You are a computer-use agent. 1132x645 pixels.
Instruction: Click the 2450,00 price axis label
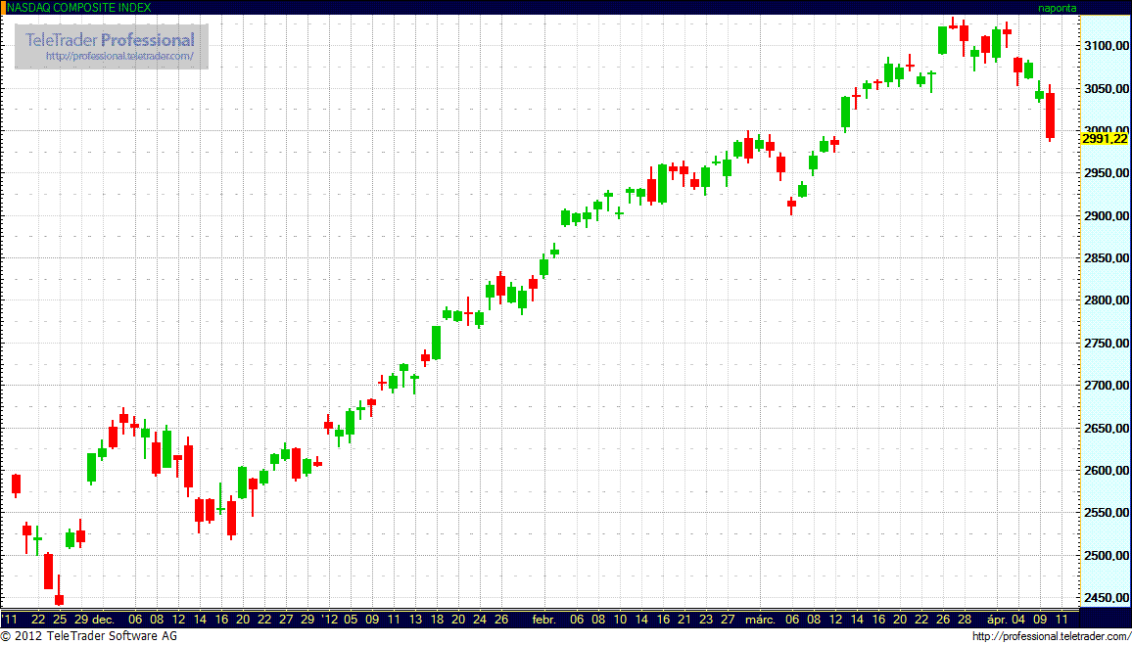(1105, 598)
